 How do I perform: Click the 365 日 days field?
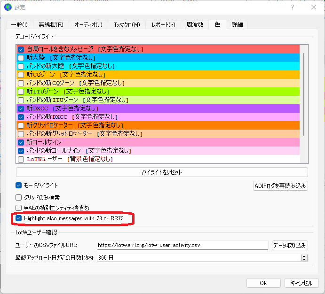pyautogui.click(x=199, y=258)
